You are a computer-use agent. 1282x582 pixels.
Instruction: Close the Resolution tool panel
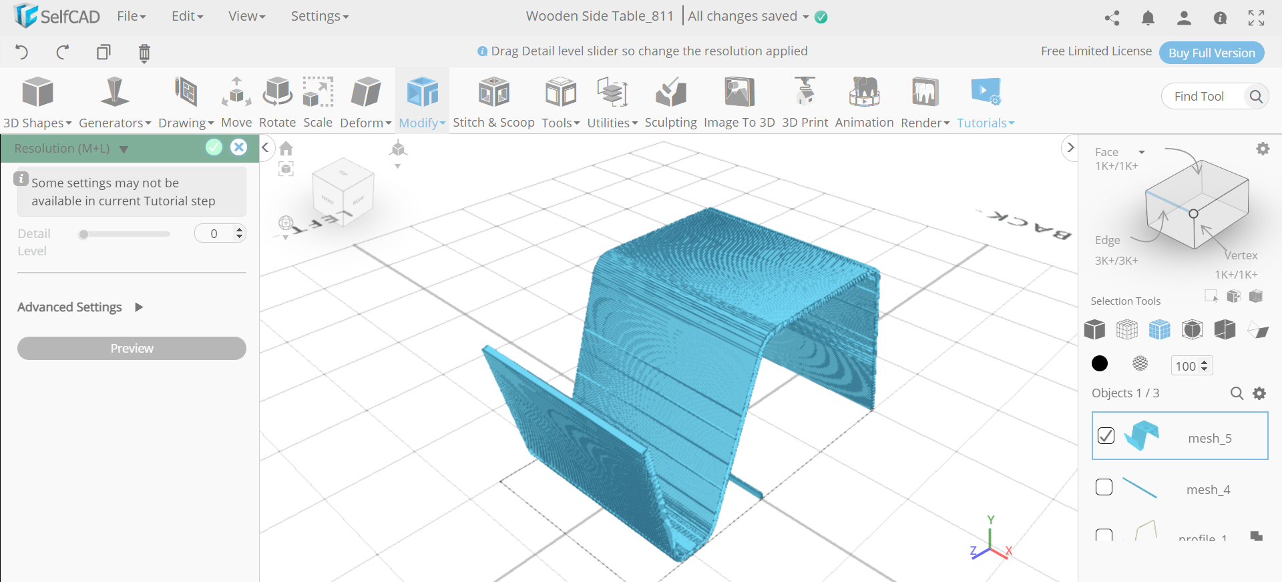click(x=238, y=147)
